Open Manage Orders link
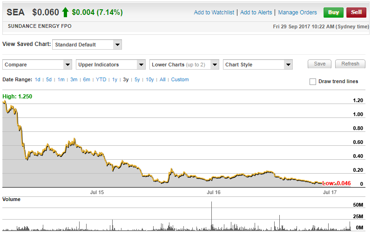The width and height of the screenshot is (371, 234). pyautogui.click(x=297, y=13)
